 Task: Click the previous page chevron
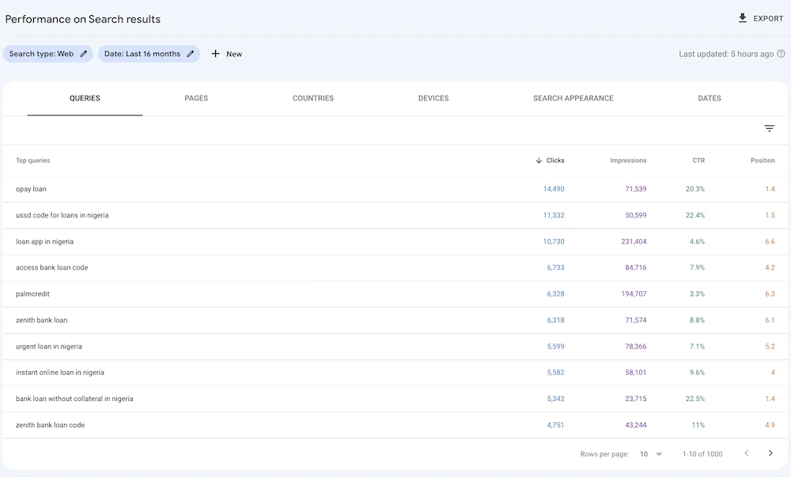point(746,453)
